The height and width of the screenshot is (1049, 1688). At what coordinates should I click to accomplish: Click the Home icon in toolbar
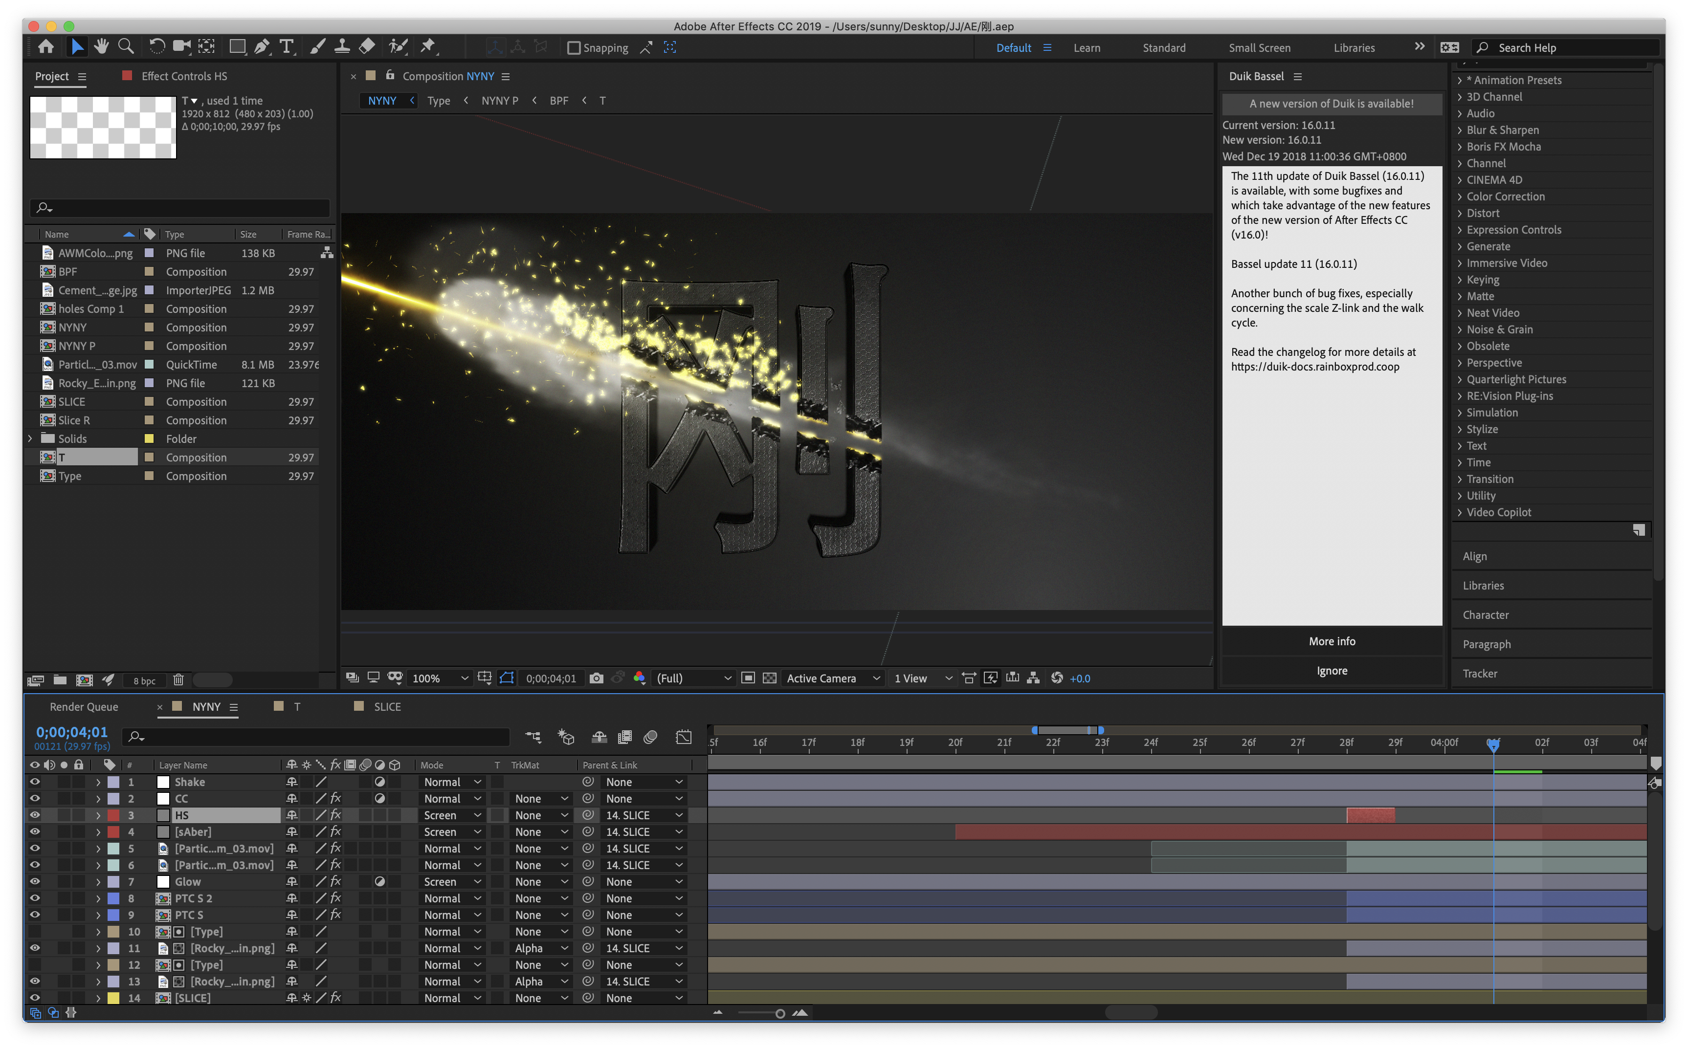(46, 47)
